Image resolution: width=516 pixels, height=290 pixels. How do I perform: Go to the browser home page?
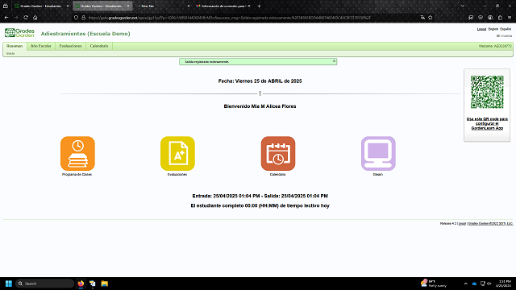tap(35, 18)
